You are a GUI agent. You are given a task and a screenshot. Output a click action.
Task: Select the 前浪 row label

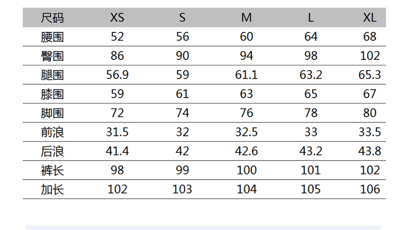coord(52,132)
